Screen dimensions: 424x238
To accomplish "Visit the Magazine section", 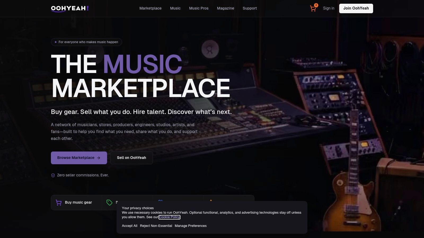I will (x=226, y=8).
